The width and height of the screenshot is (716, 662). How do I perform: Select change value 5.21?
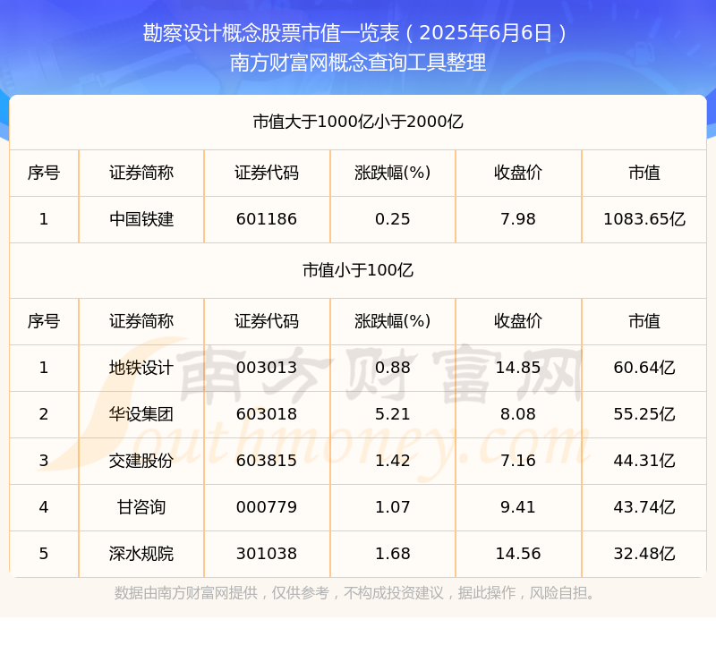[x=392, y=414]
